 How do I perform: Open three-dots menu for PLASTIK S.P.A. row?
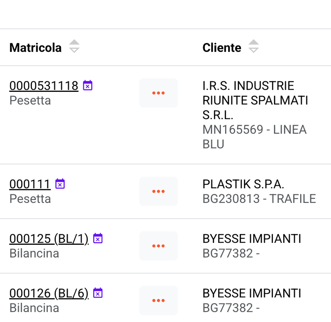coord(158,191)
